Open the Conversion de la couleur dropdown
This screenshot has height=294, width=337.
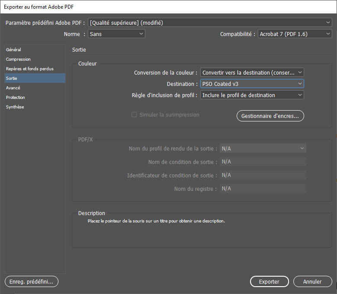pyautogui.click(x=252, y=72)
